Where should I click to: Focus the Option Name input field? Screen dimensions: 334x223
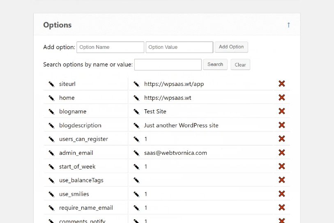[x=110, y=47]
